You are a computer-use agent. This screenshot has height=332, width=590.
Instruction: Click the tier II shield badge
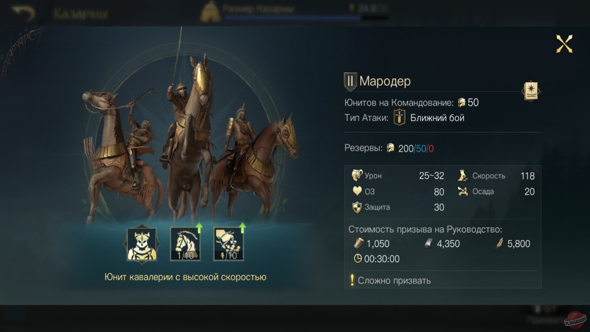click(350, 82)
